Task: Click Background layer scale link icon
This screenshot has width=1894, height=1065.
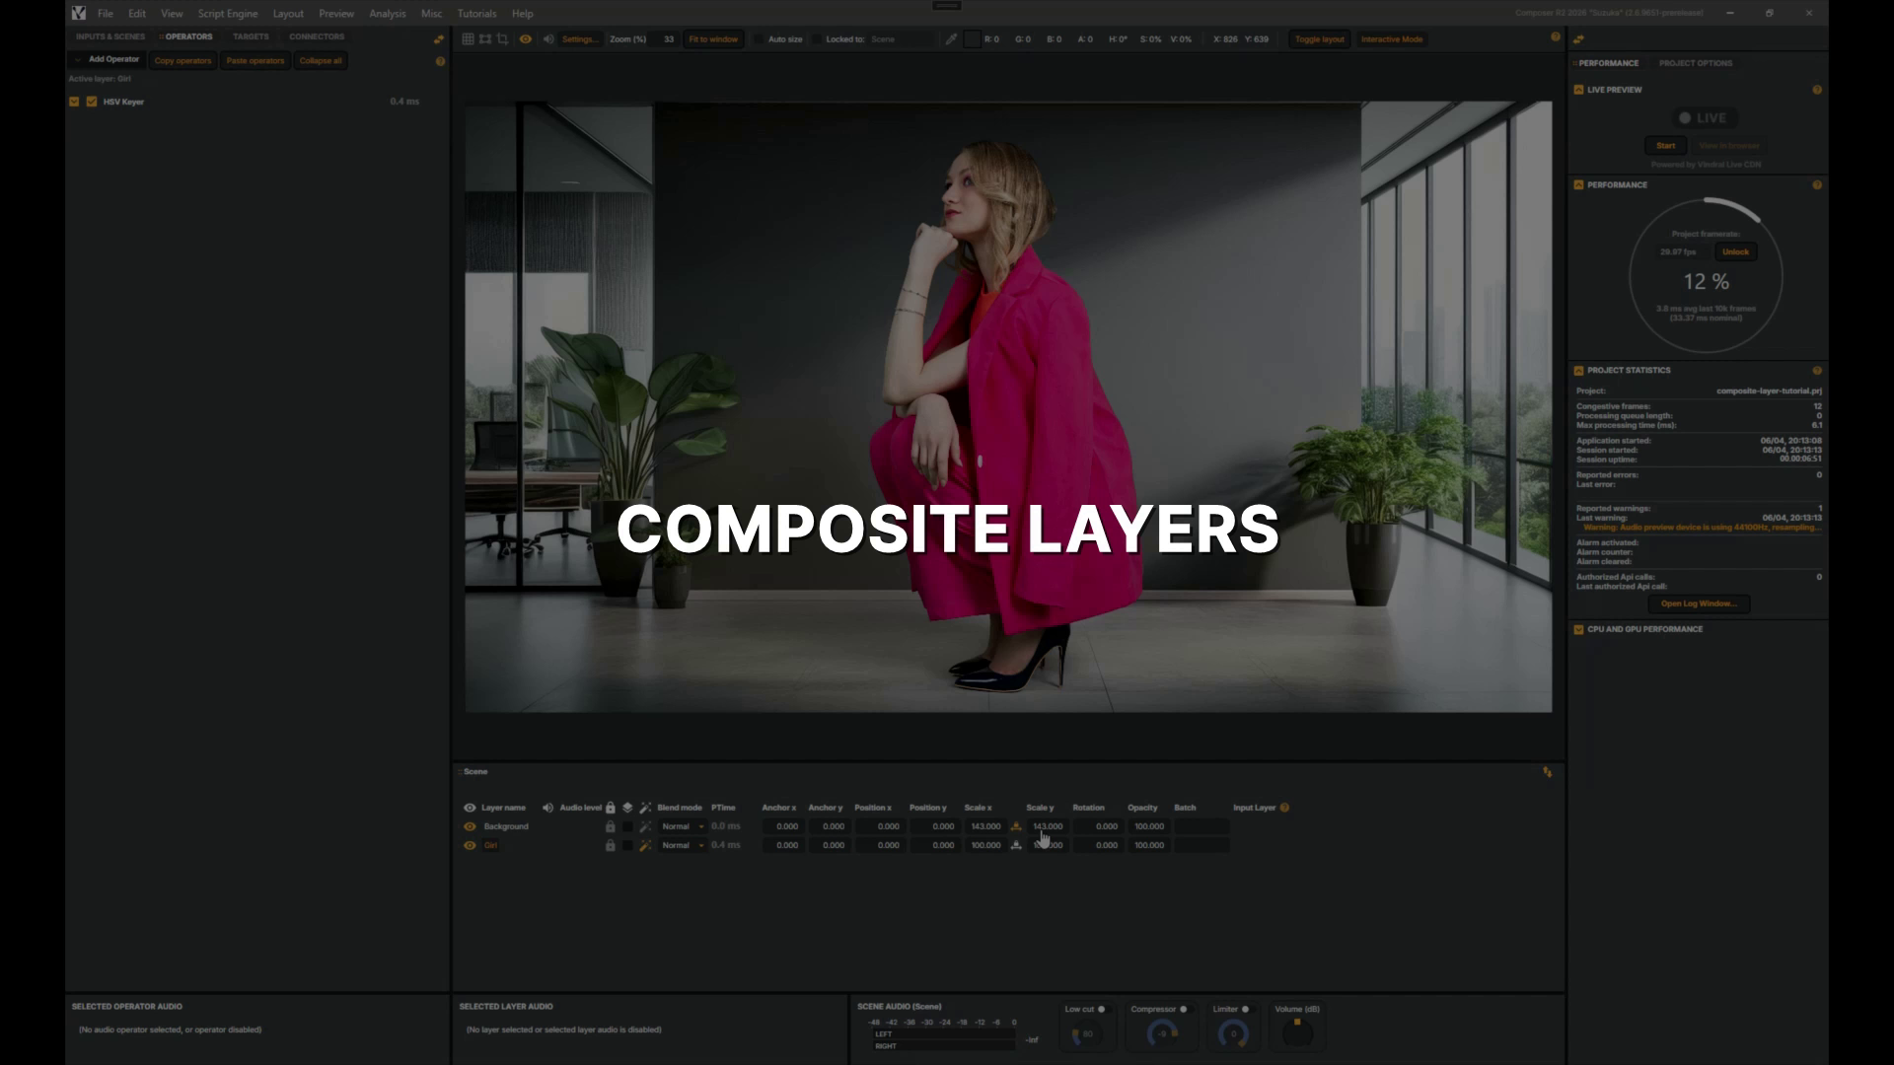Action: coord(1016,826)
